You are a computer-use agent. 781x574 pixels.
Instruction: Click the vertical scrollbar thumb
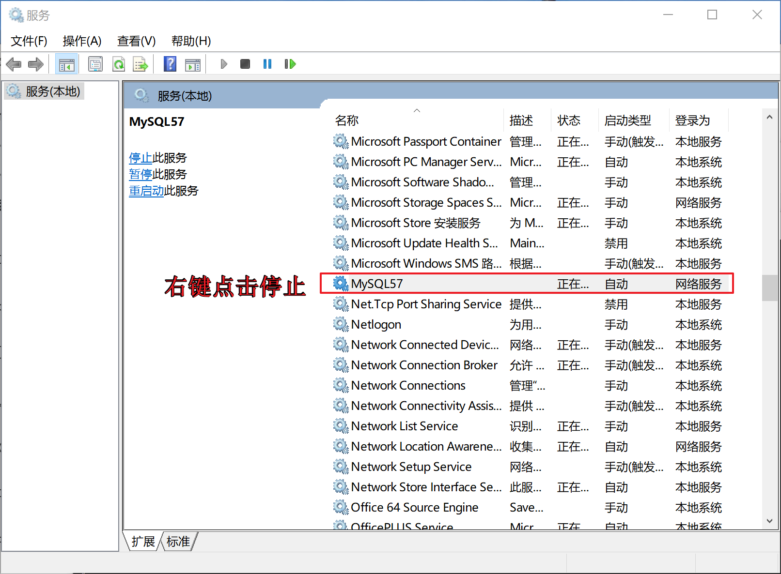[x=769, y=288]
